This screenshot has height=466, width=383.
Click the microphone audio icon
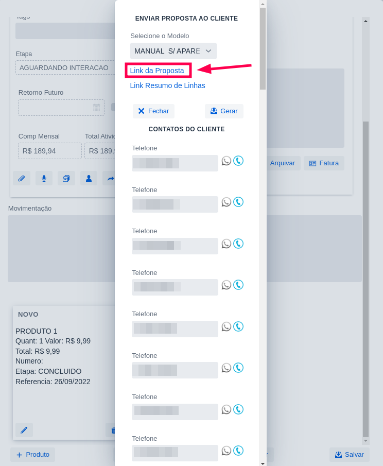tap(44, 178)
